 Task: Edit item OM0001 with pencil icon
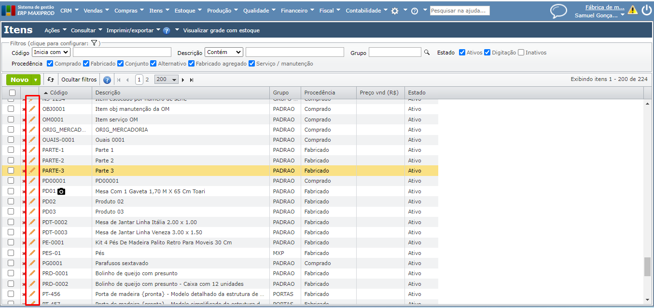[32, 119]
